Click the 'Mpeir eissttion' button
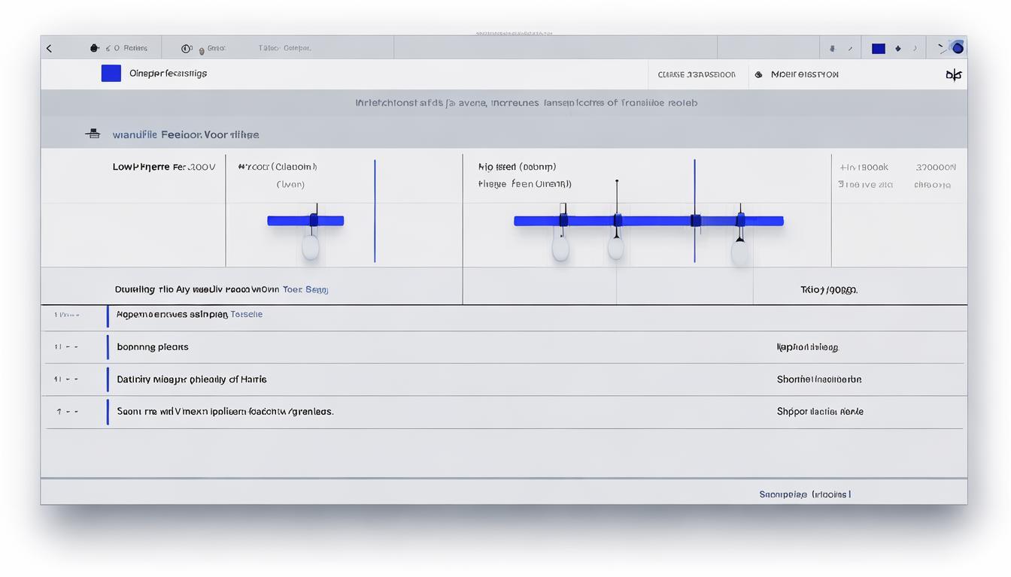The width and height of the screenshot is (1011, 577). pos(804,74)
